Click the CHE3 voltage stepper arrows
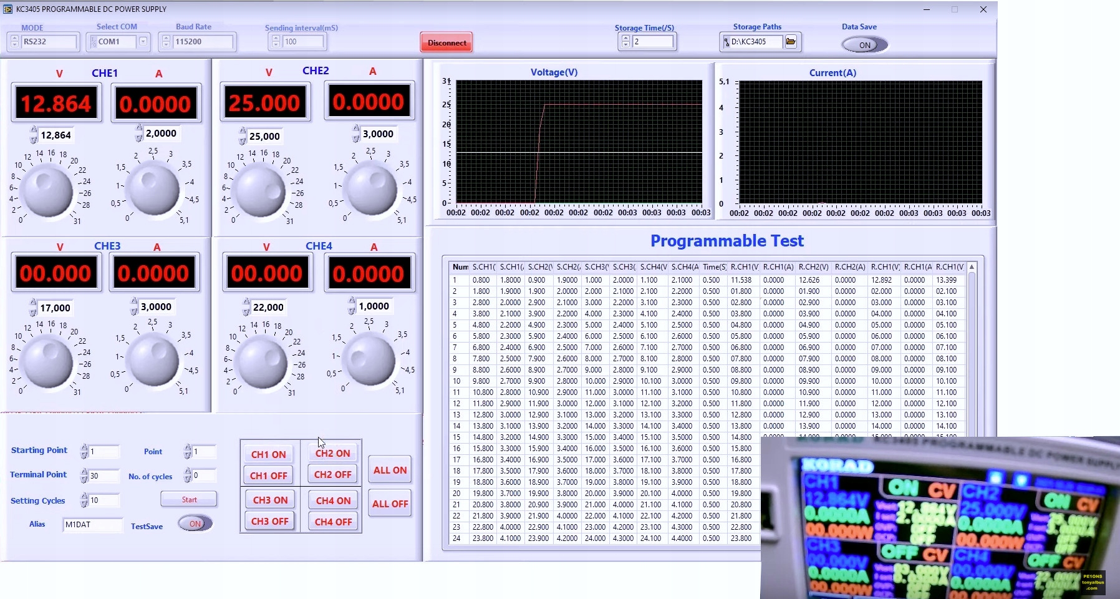The image size is (1120, 599). (33, 308)
